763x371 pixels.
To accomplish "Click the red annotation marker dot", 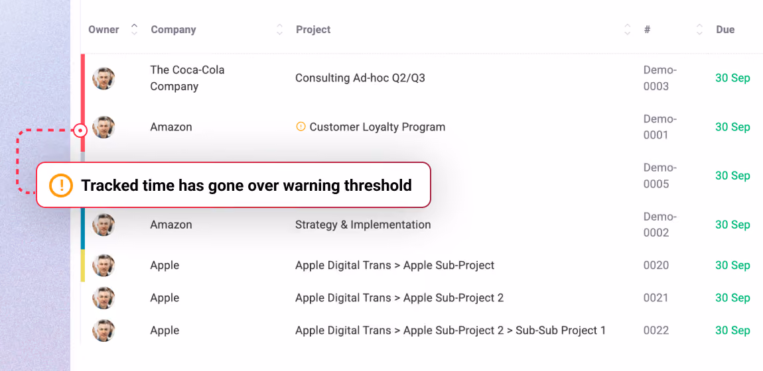I will [80, 130].
